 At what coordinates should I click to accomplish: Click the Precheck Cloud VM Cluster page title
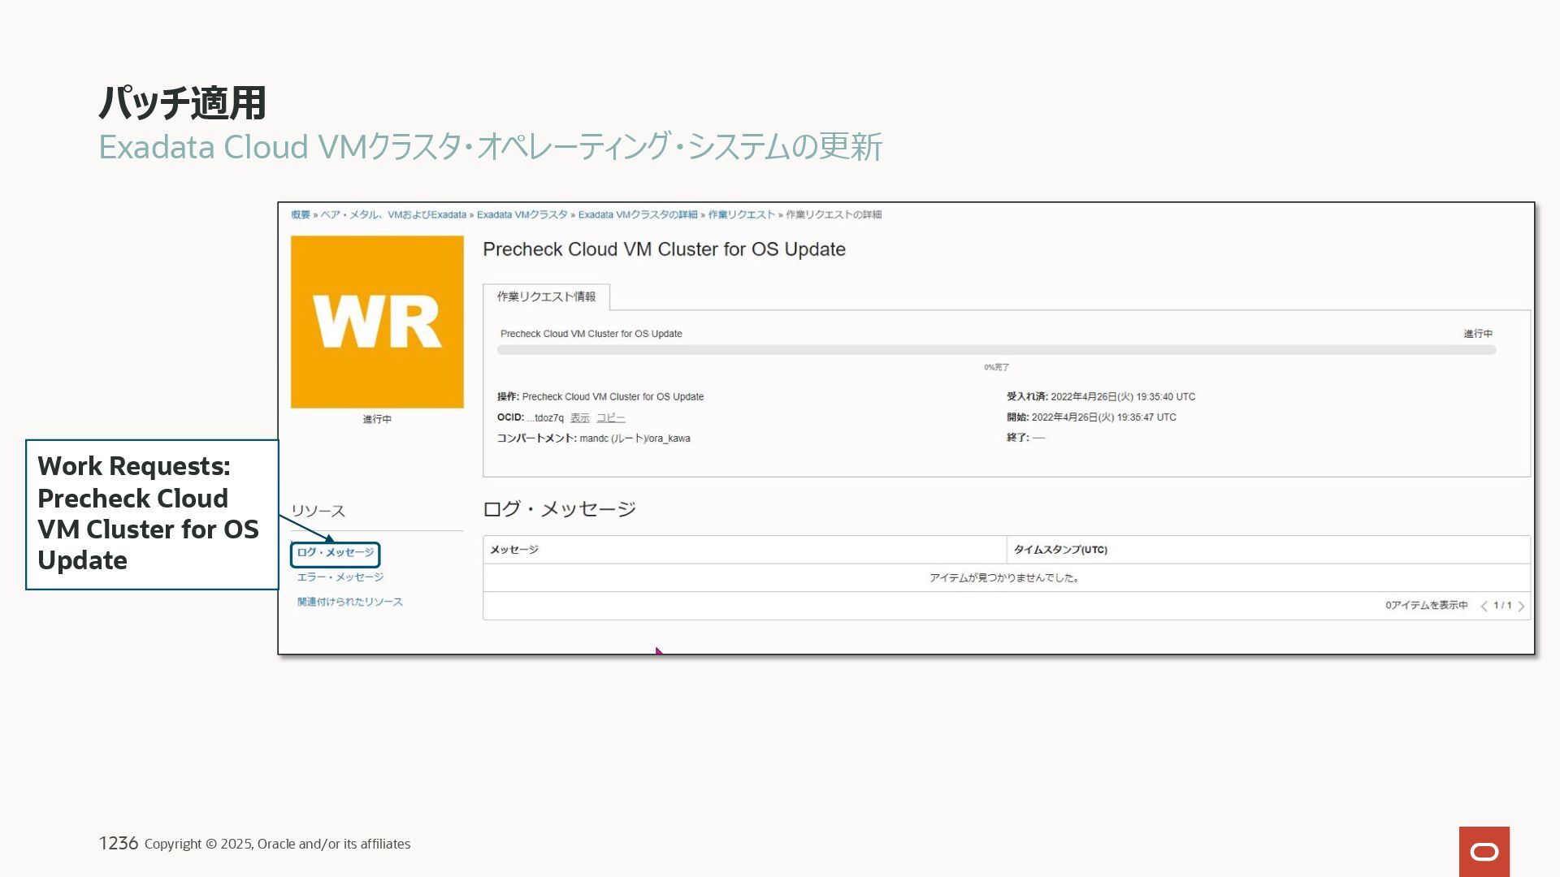point(664,249)
